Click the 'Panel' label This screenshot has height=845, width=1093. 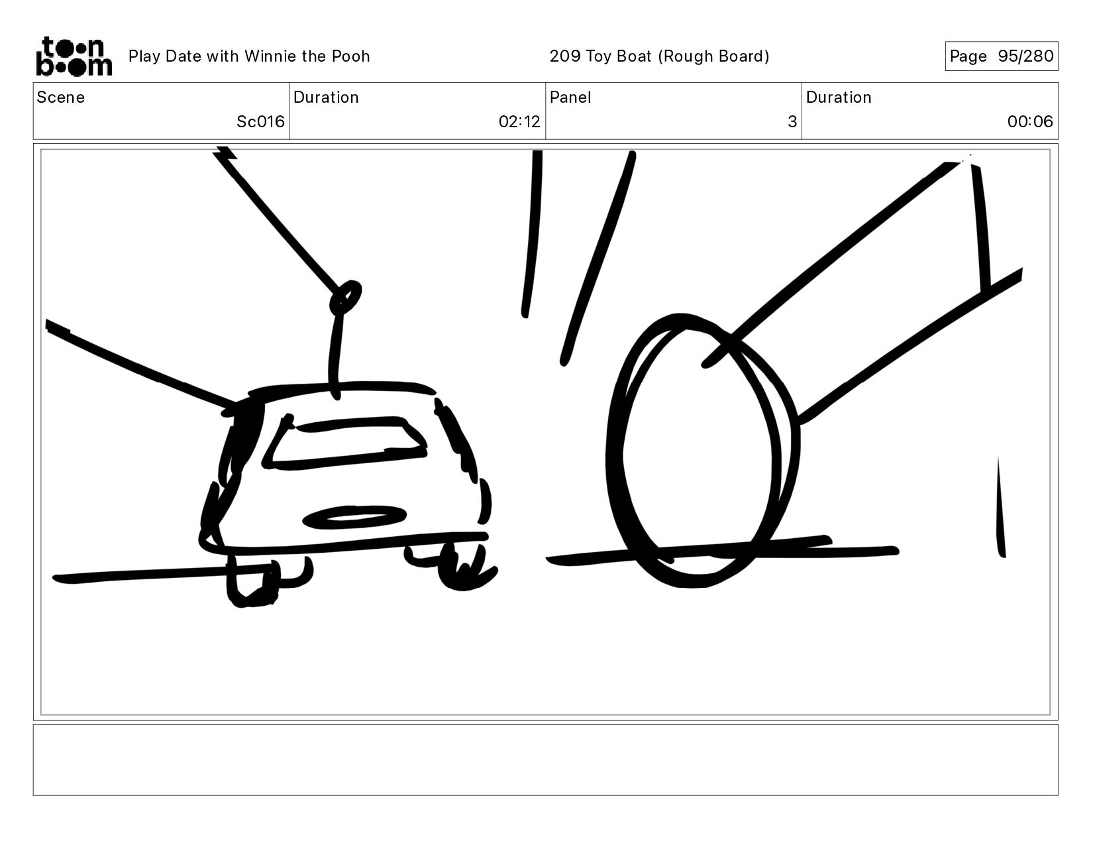click(570, 97)
